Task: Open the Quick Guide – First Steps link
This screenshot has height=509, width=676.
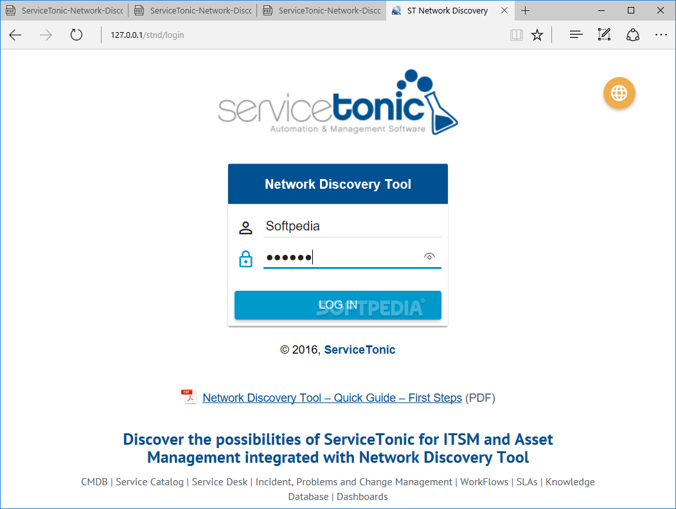Action: [332, 398]
